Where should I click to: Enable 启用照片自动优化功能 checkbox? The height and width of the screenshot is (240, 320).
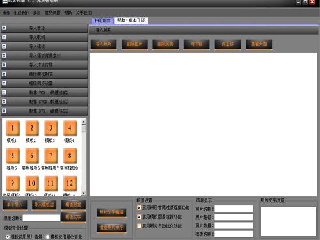pyautogui.click(x=139, y=226)
